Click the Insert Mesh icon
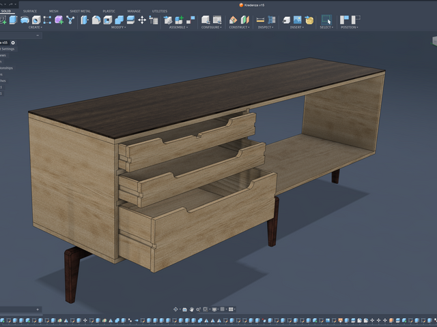The height and width of the screenshot is (327, 437). click(309, 20)
